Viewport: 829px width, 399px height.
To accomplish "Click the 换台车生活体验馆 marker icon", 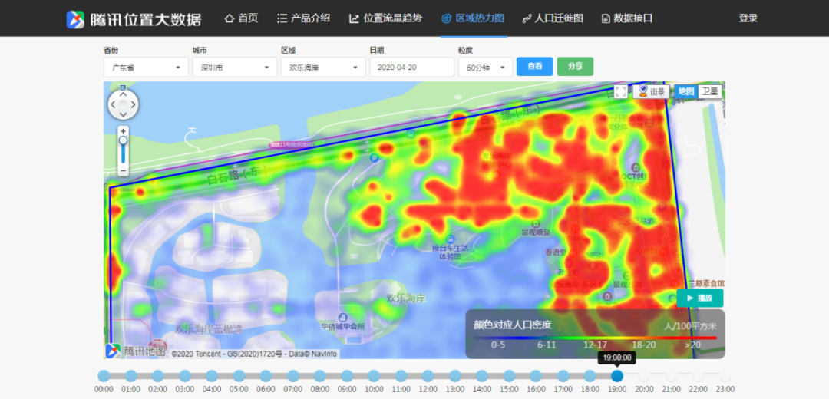I will tap(450, 238).
